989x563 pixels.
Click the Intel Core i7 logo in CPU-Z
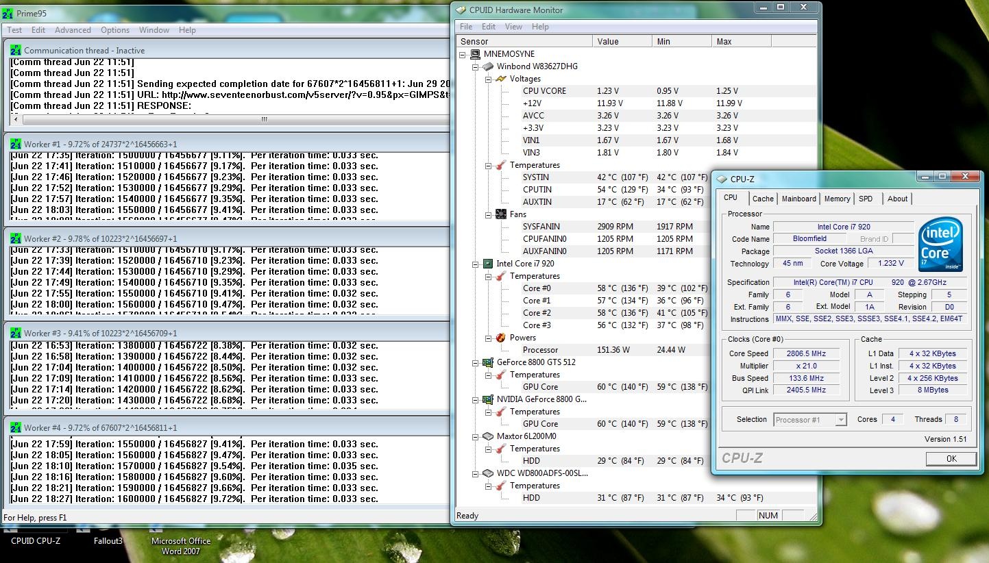click(940, 244)
